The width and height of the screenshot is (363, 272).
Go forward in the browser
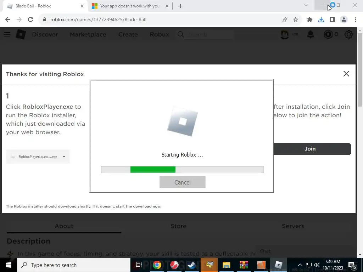click(19, 20)
